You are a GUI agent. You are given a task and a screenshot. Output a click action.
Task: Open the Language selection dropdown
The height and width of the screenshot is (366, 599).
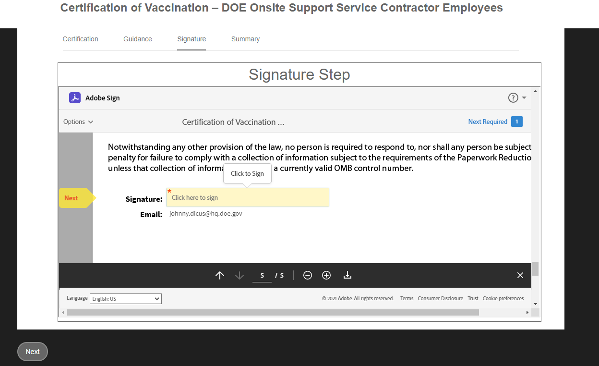[126, 299]
